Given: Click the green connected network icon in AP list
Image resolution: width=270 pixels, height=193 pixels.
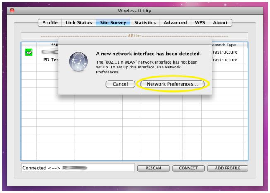Looking at the screenshot, I should (x=29, y=52).
